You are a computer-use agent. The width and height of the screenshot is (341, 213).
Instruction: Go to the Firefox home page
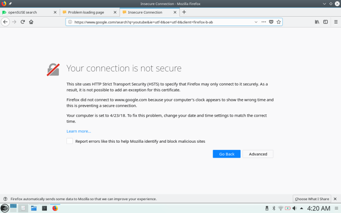click(31, 22)
